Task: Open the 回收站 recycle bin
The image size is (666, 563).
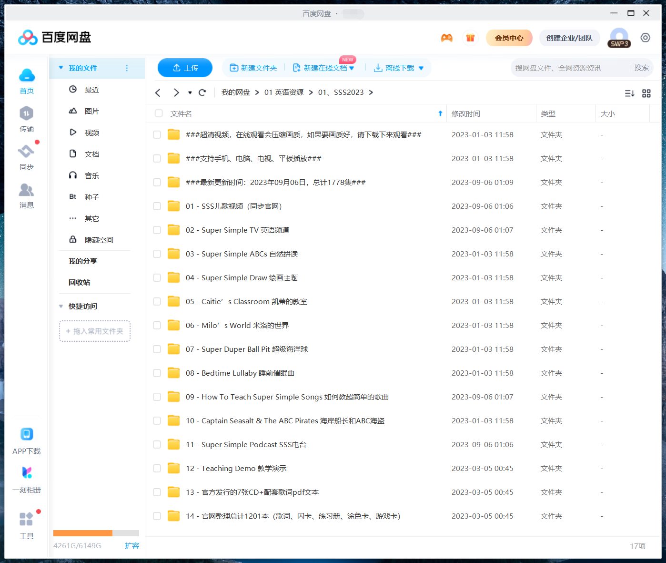Action: point(78,282)
